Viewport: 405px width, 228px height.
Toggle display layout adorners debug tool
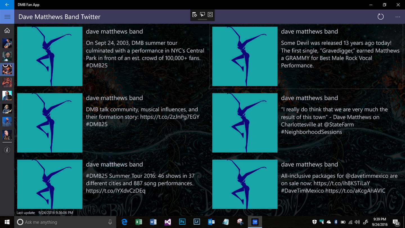(x=210, y=15)
